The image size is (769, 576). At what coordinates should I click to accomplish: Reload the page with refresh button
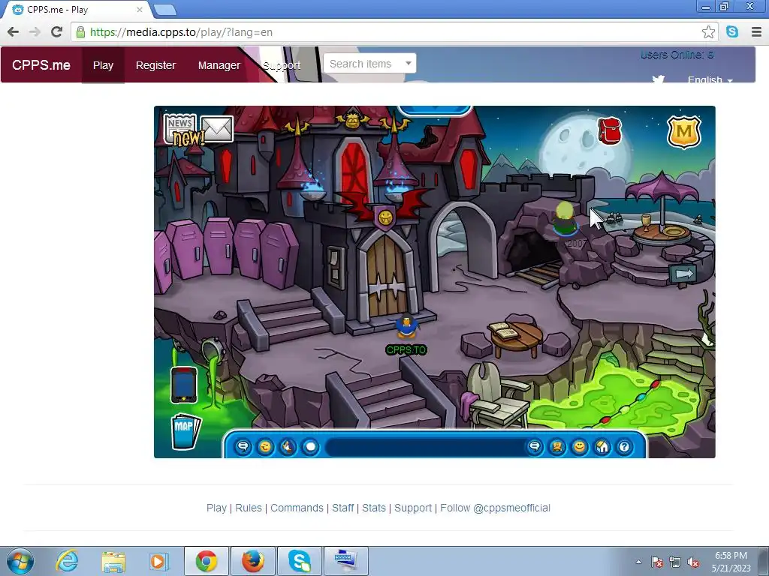pyautogui.click(x=57, y=32)
